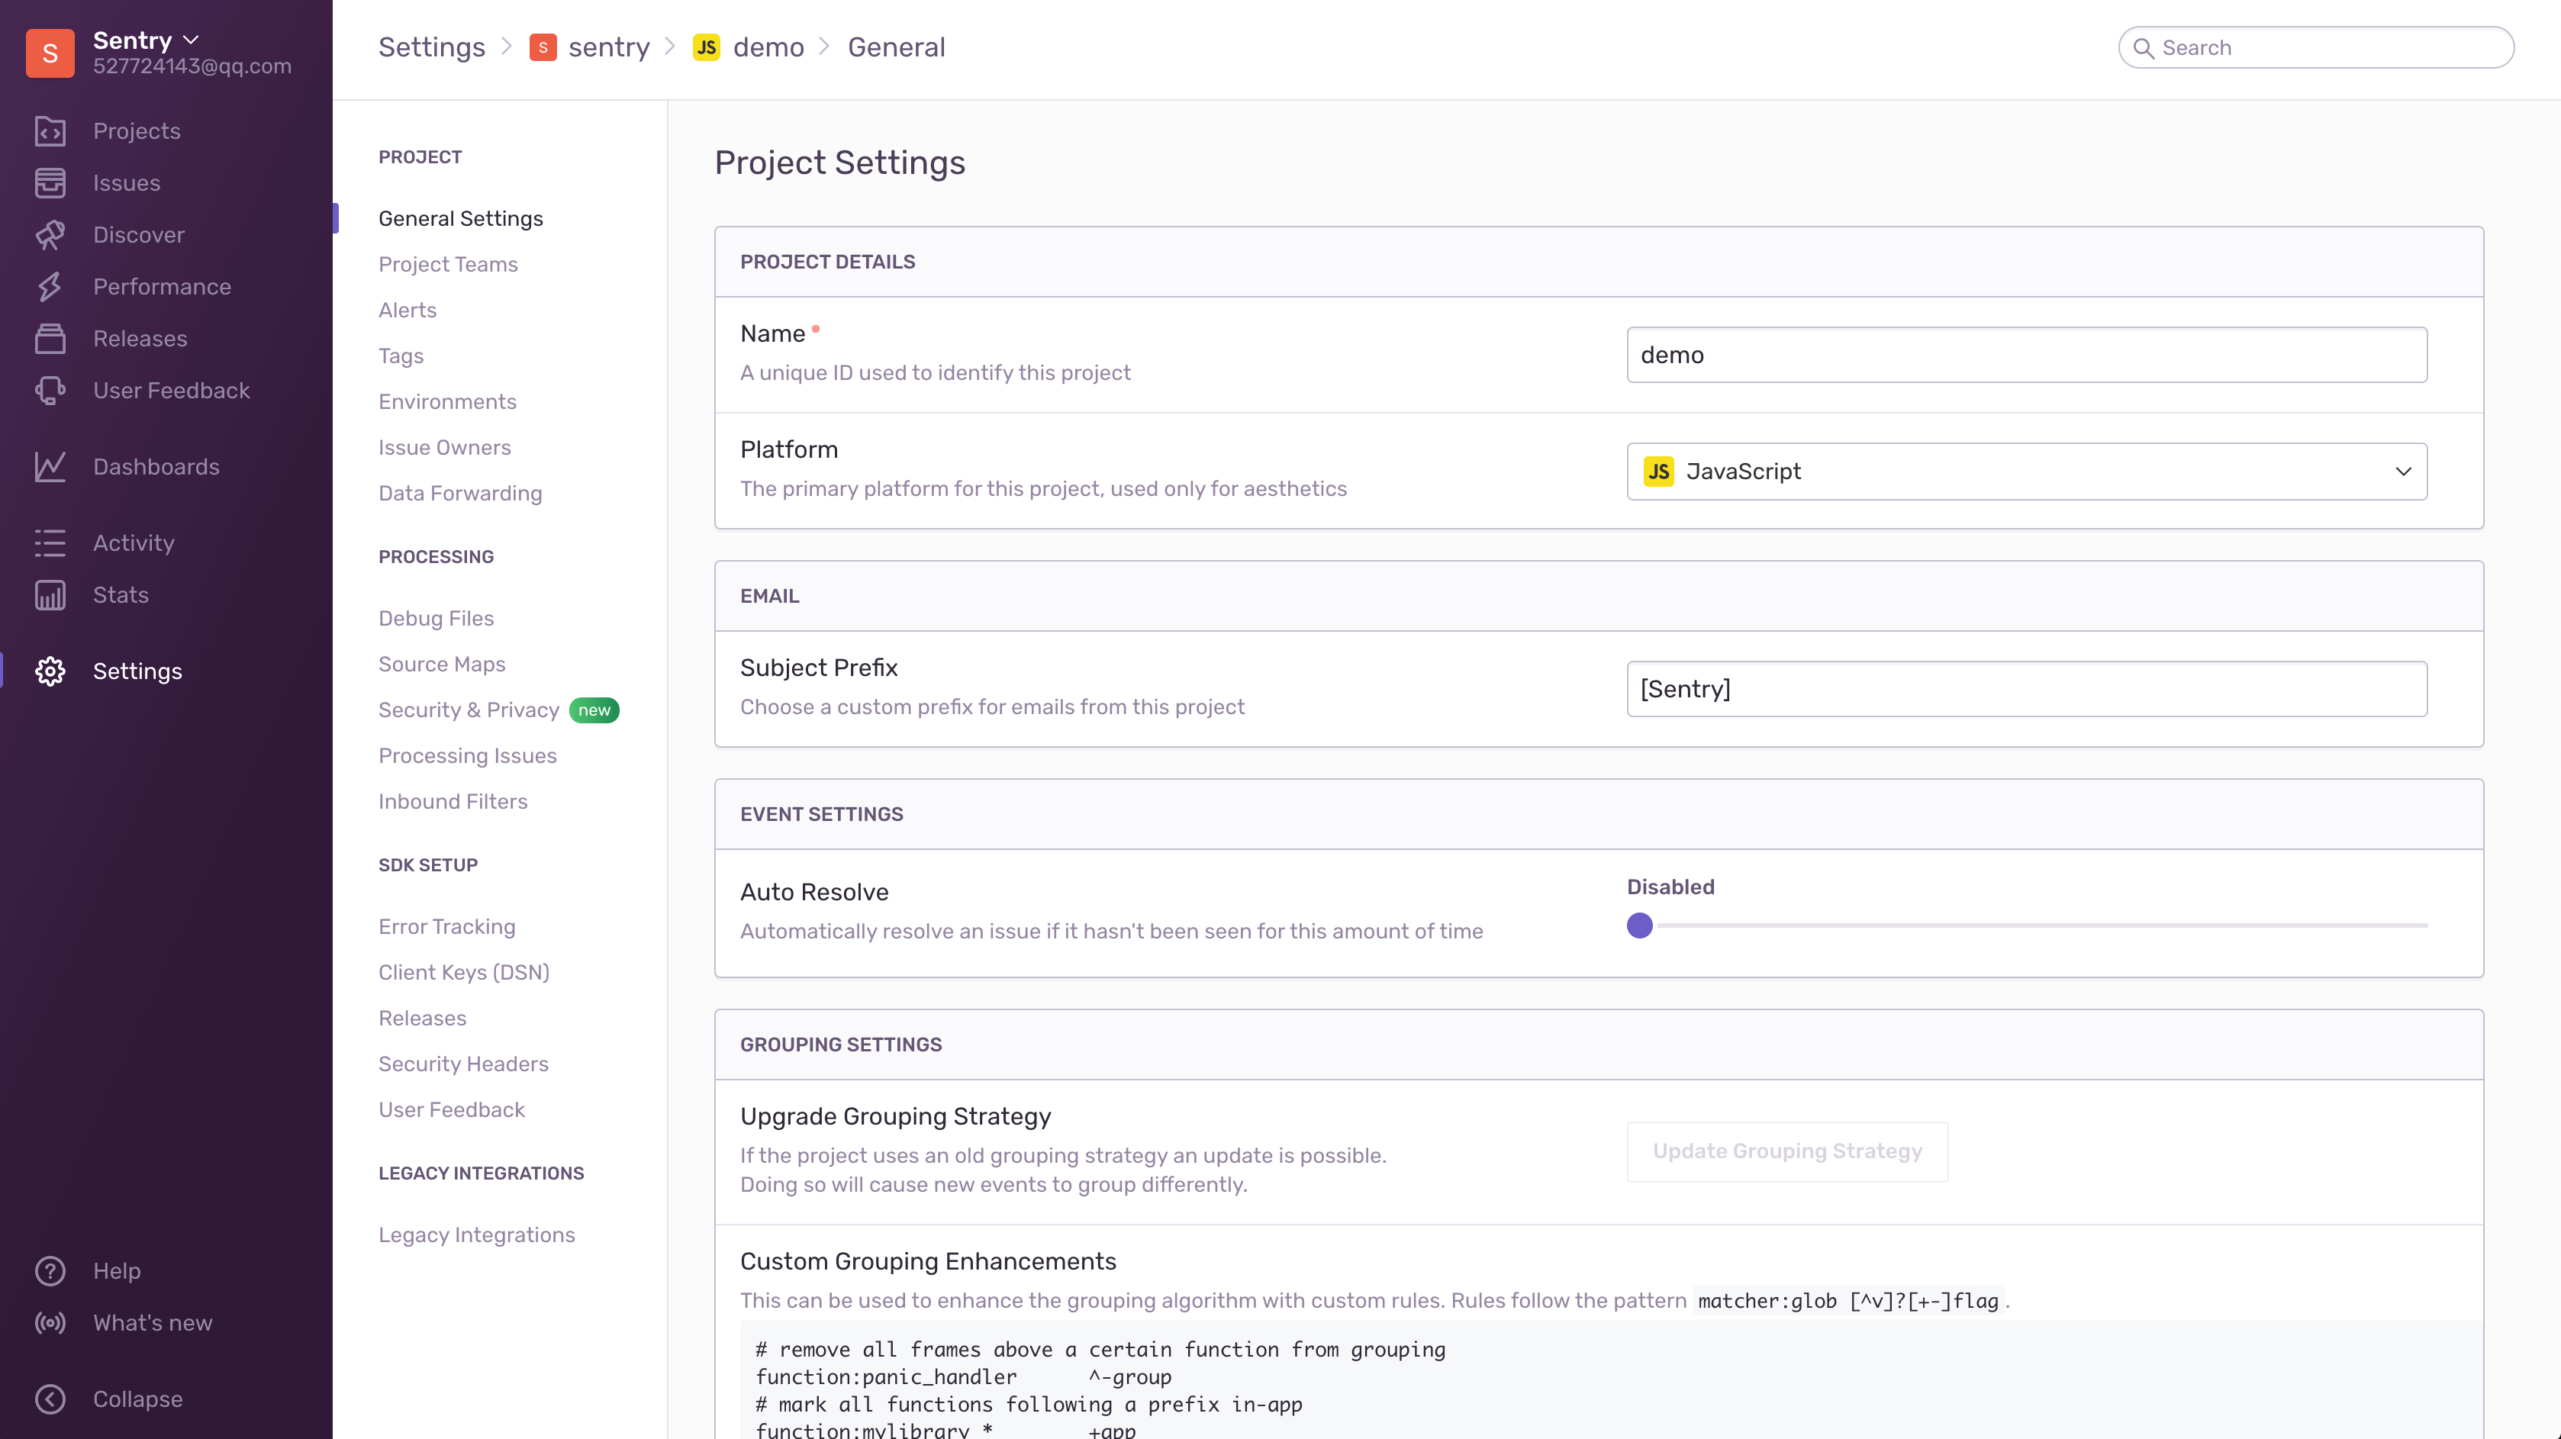The width and height of the screenshot is (2561, 1439).
Task: Go to Alerts settings
Action: 407,309
